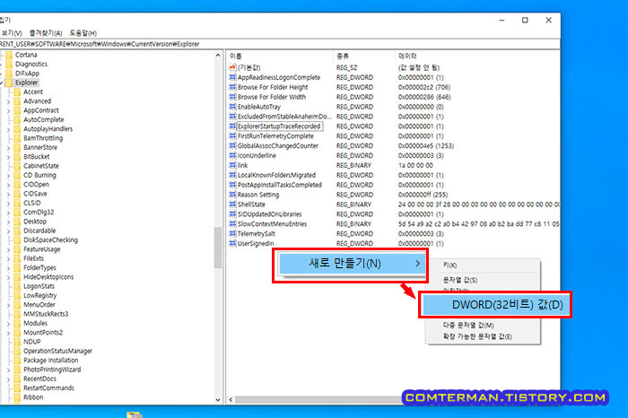Expand the FeatureUsage key
This screenshot has width=628, height=418.
[x=8, y=249]
